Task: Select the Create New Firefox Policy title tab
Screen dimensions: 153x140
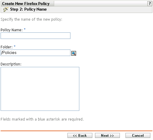Action: point(27,4)
